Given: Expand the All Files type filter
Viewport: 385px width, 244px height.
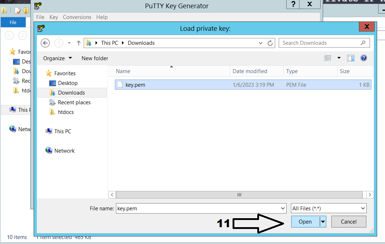Looking at the screenshot, I should click(x=363, y=208).
